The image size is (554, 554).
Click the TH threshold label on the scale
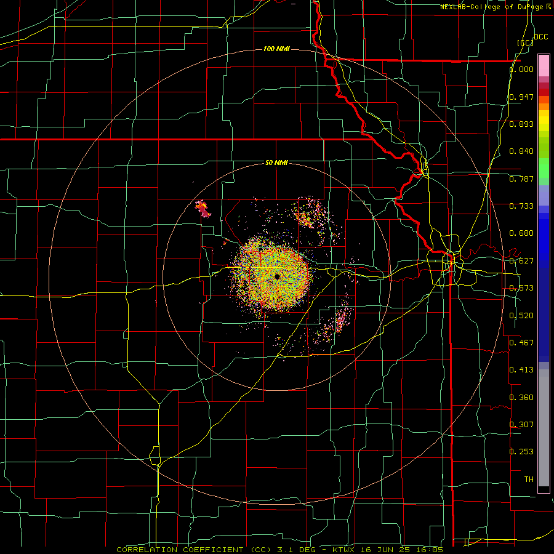(x=529, y=480)
